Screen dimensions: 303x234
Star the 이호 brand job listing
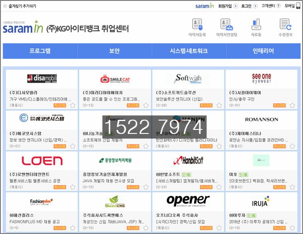coord(292,187)
